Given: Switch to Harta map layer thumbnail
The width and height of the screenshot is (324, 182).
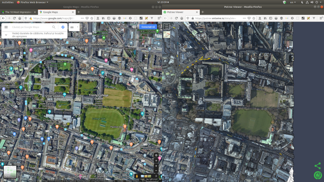Looking at the screenshot, I should click(10, 172).
